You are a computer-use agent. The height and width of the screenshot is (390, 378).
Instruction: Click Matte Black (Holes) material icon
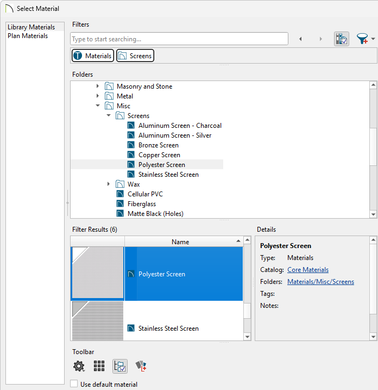click(120, 213)
